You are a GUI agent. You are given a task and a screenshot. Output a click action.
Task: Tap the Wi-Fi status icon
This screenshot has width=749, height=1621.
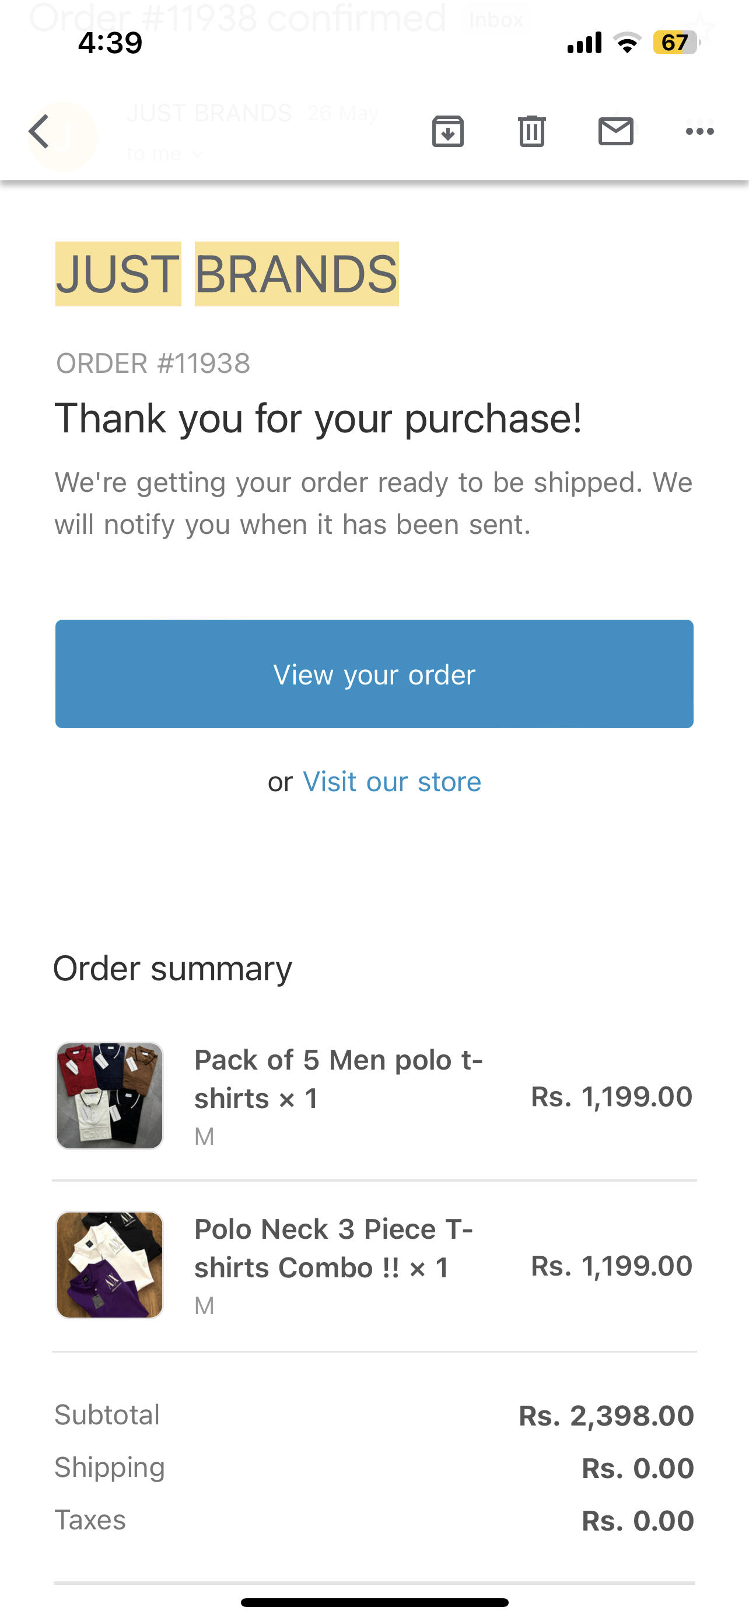tap(627, 43)
